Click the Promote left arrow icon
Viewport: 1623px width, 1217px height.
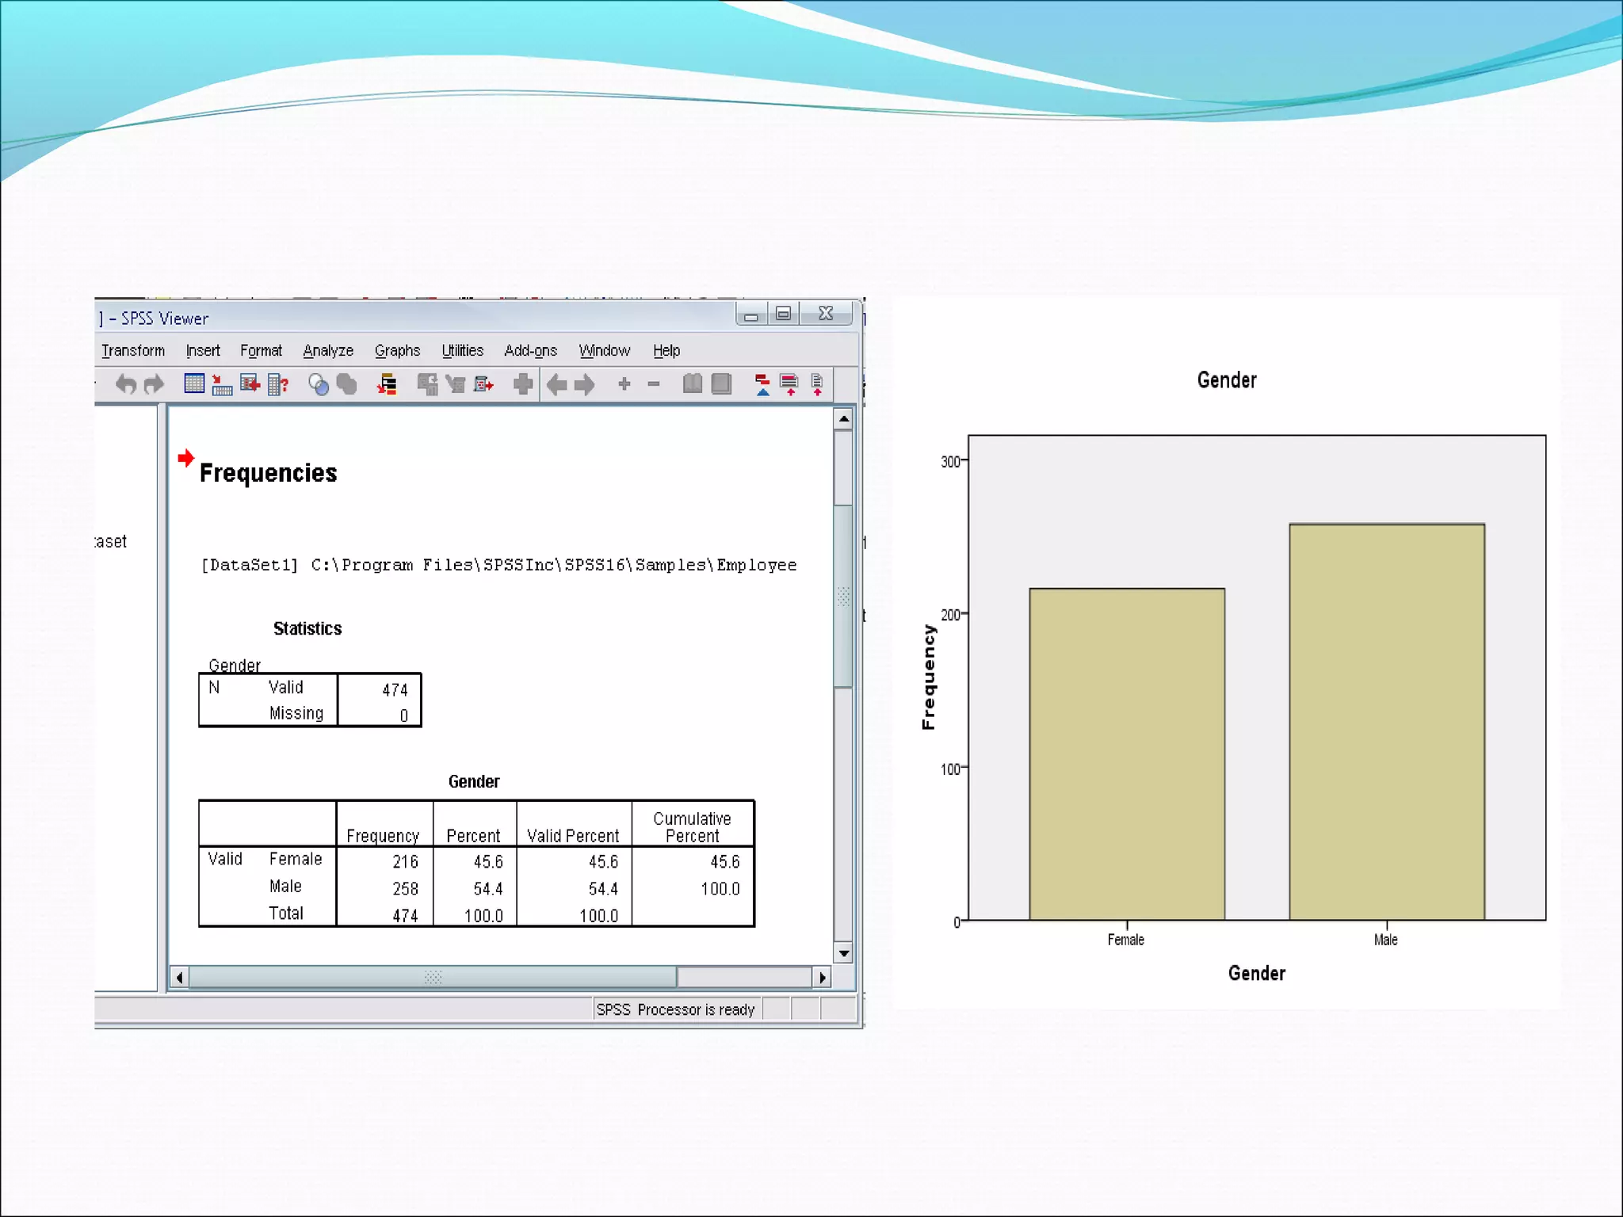[x=556, y=385]
